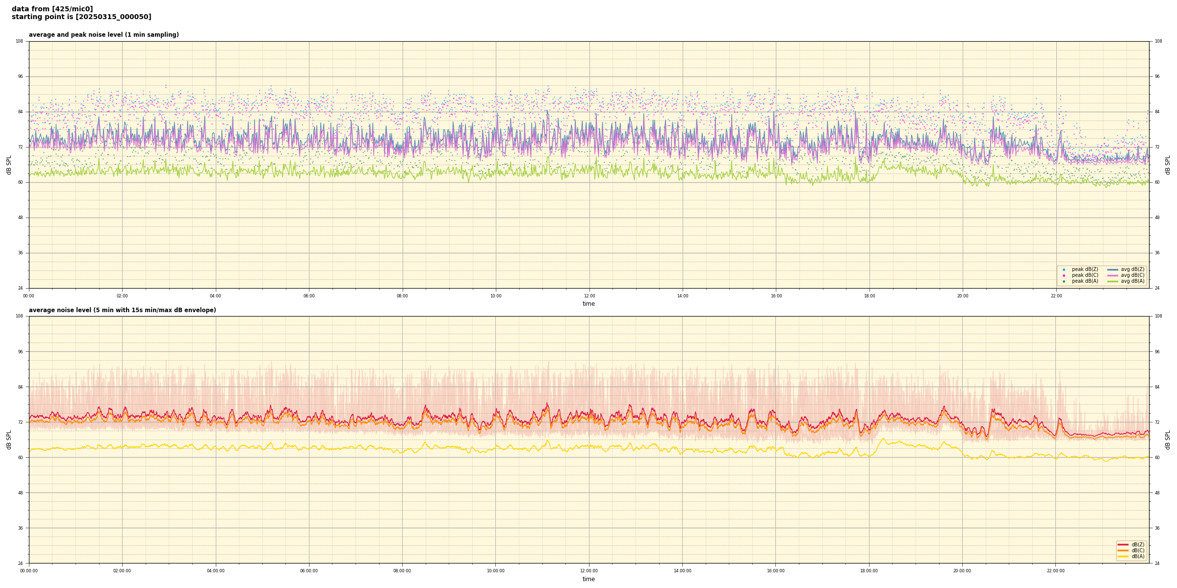1177x588 pixels.
Task: Click the 06:00 tick label on the upper time axis
Action: (x=309, y=296)
